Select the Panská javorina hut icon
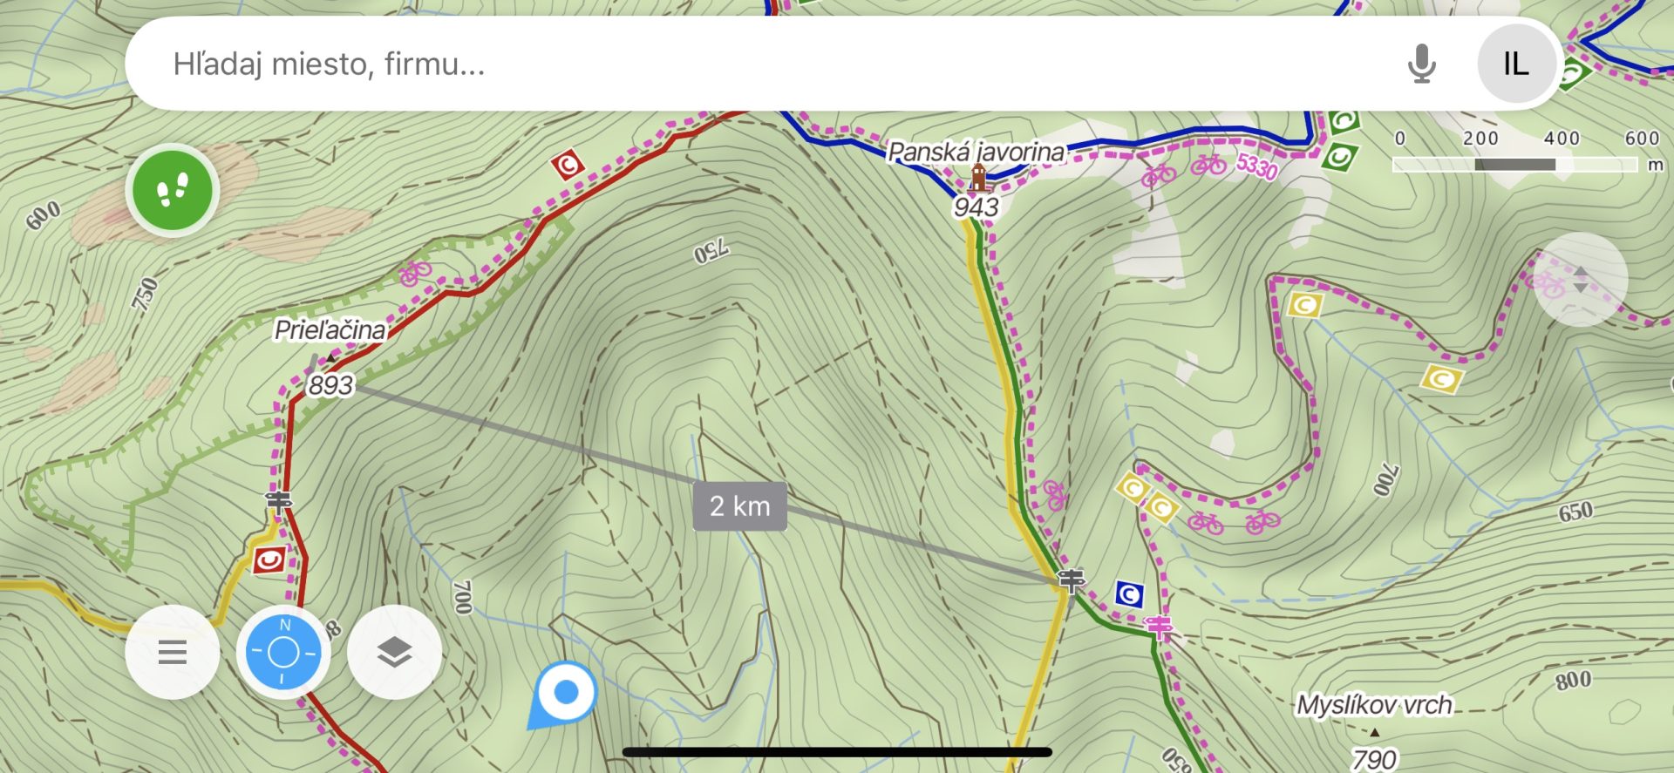The image size is (1674, 773). tap(979, 179)
